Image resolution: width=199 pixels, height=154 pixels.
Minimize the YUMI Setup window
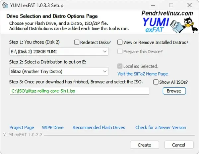pyautogui.click(x=153, y=5)
